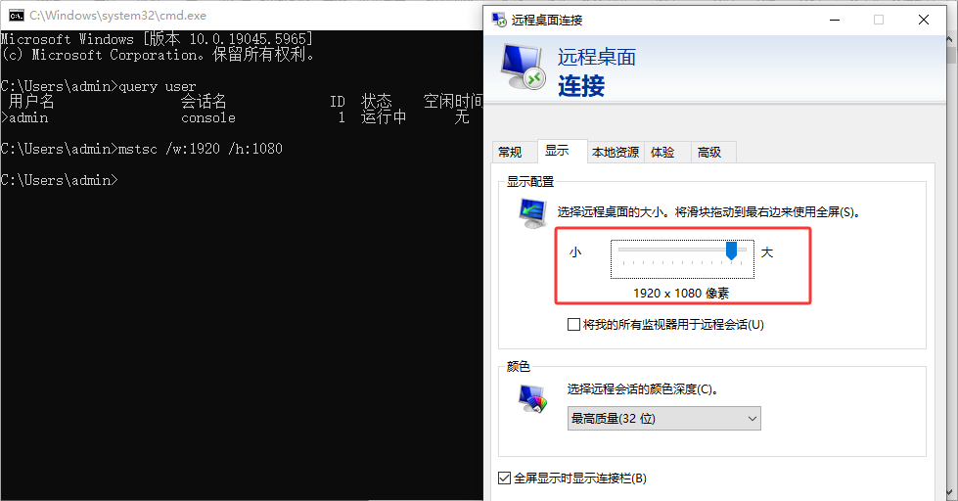Click the 'console' session name in cmd
The image size is (958, 501).
click(x=208, y=117)
